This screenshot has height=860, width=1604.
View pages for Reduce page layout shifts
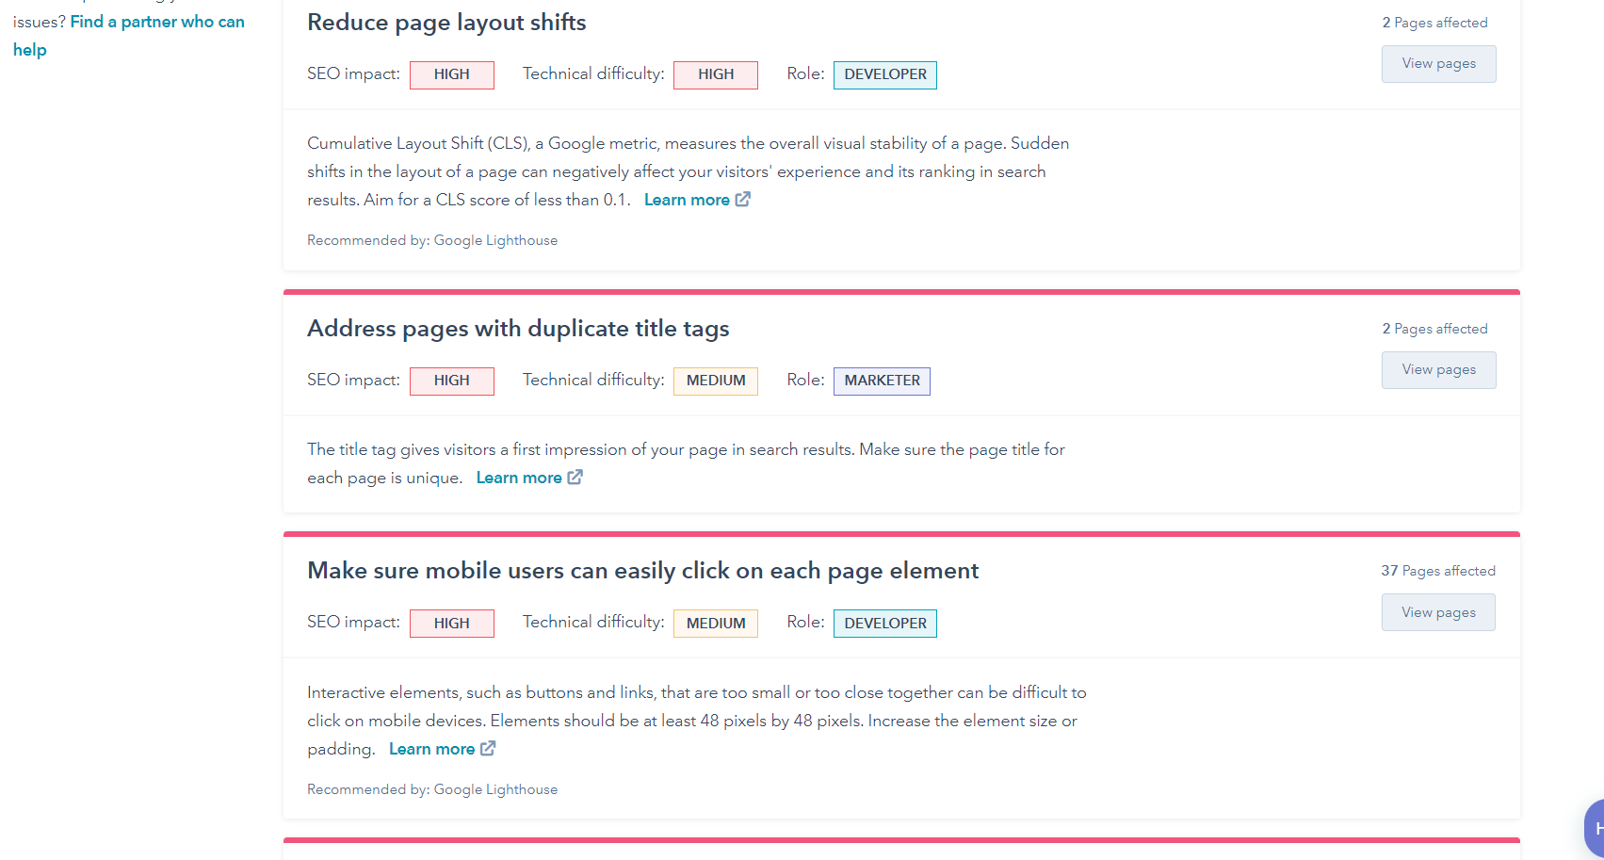click(x=1438, y=64)
